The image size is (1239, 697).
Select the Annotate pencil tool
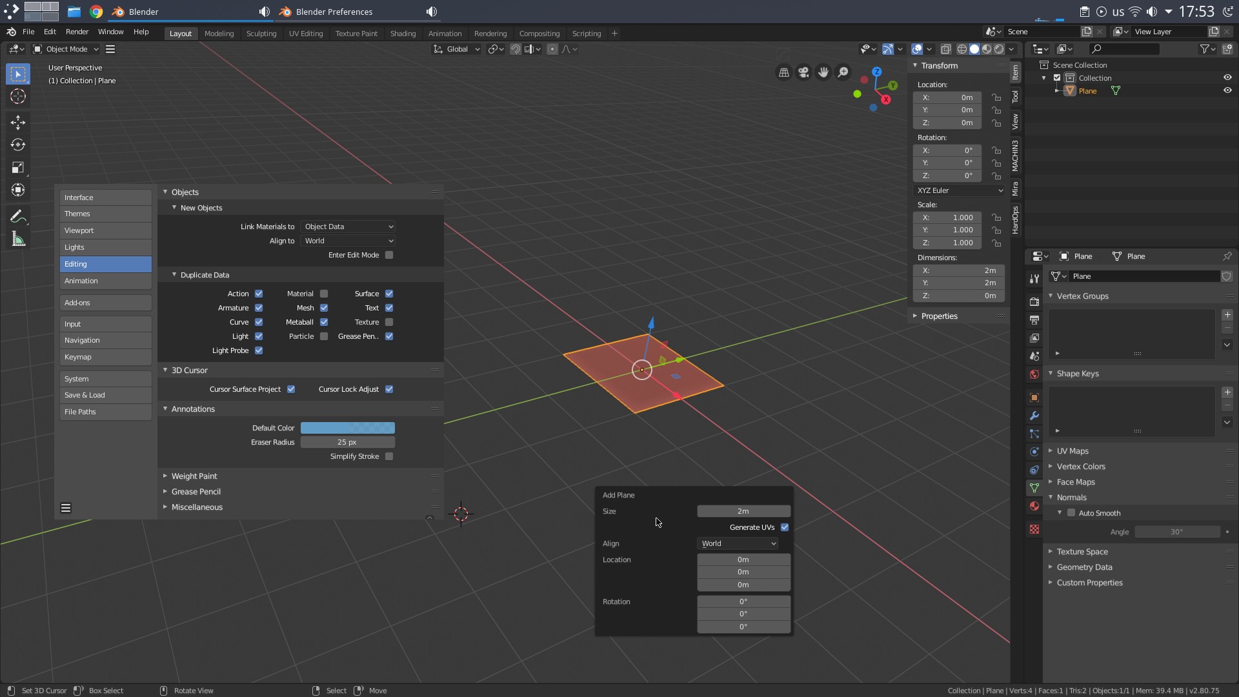pyautogui.click(x=17, y=217)
